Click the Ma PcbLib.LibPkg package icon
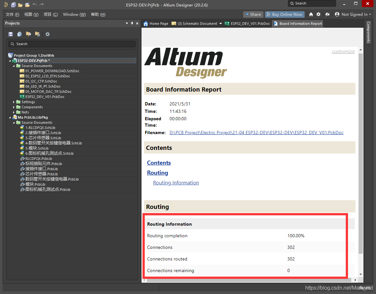This screenshot has width=376, height=294. click(x=14, y=117)
